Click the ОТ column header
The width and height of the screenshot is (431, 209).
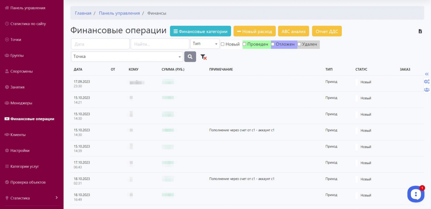[x=113, y=69]
